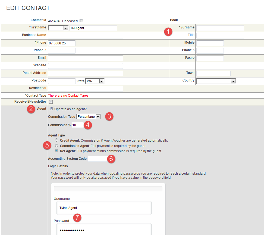The width and height of the screenshot is (264, 235).
Task: Choose the Commission Agent radio option
Action: (56, 146)
